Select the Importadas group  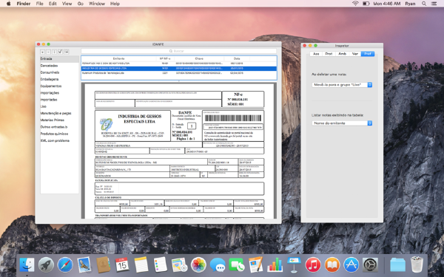coord(59,100)
